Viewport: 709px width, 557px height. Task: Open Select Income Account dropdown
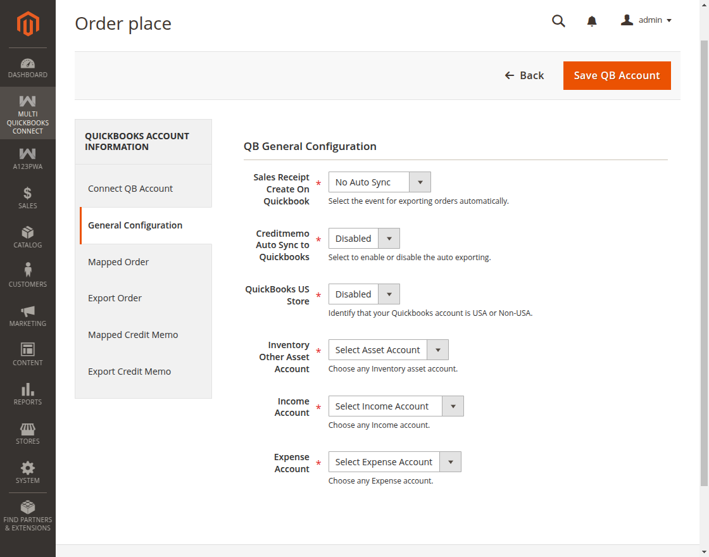point(396,406)
